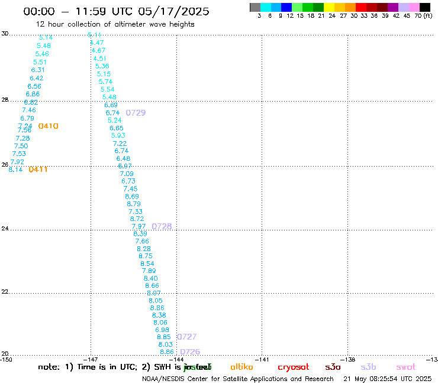Screen dimensions: 438x384
Task: Select the wave height value 7.22
Action: point(120,144)
